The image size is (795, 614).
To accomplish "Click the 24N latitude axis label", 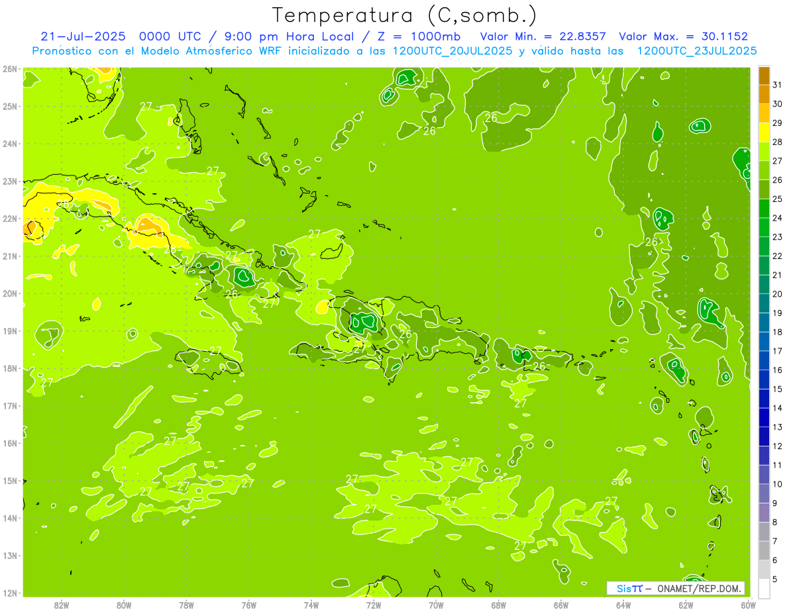I will click(10, 144).
